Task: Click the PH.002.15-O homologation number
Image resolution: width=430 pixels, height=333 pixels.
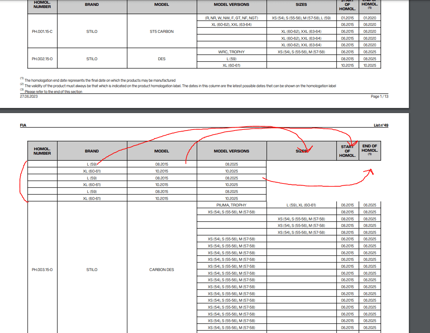Action: (x=42, y=58)
